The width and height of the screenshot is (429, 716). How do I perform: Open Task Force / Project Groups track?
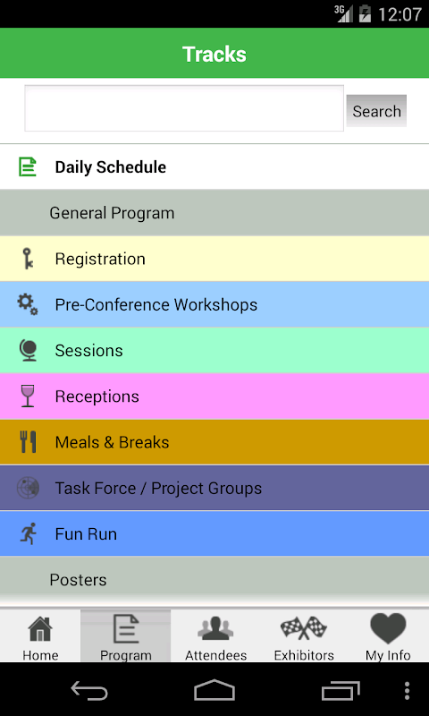(214, 488)
